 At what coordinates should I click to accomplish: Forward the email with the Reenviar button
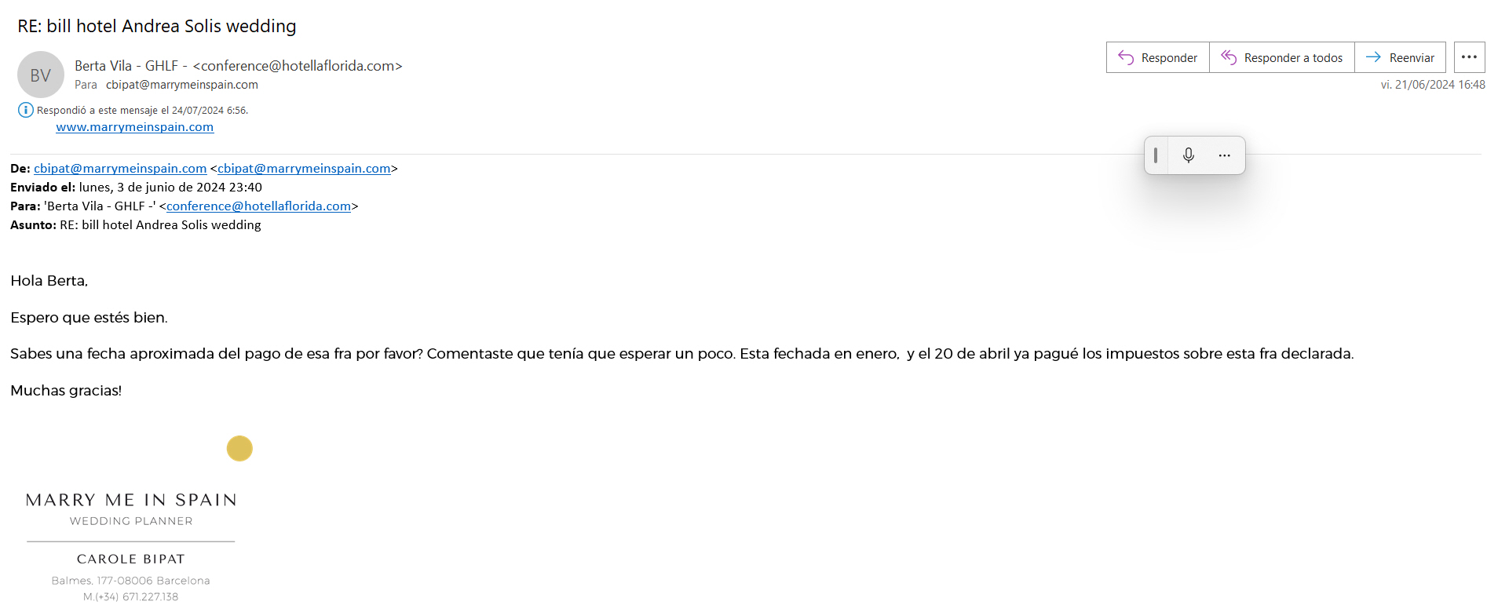[x=1400, y=57]
